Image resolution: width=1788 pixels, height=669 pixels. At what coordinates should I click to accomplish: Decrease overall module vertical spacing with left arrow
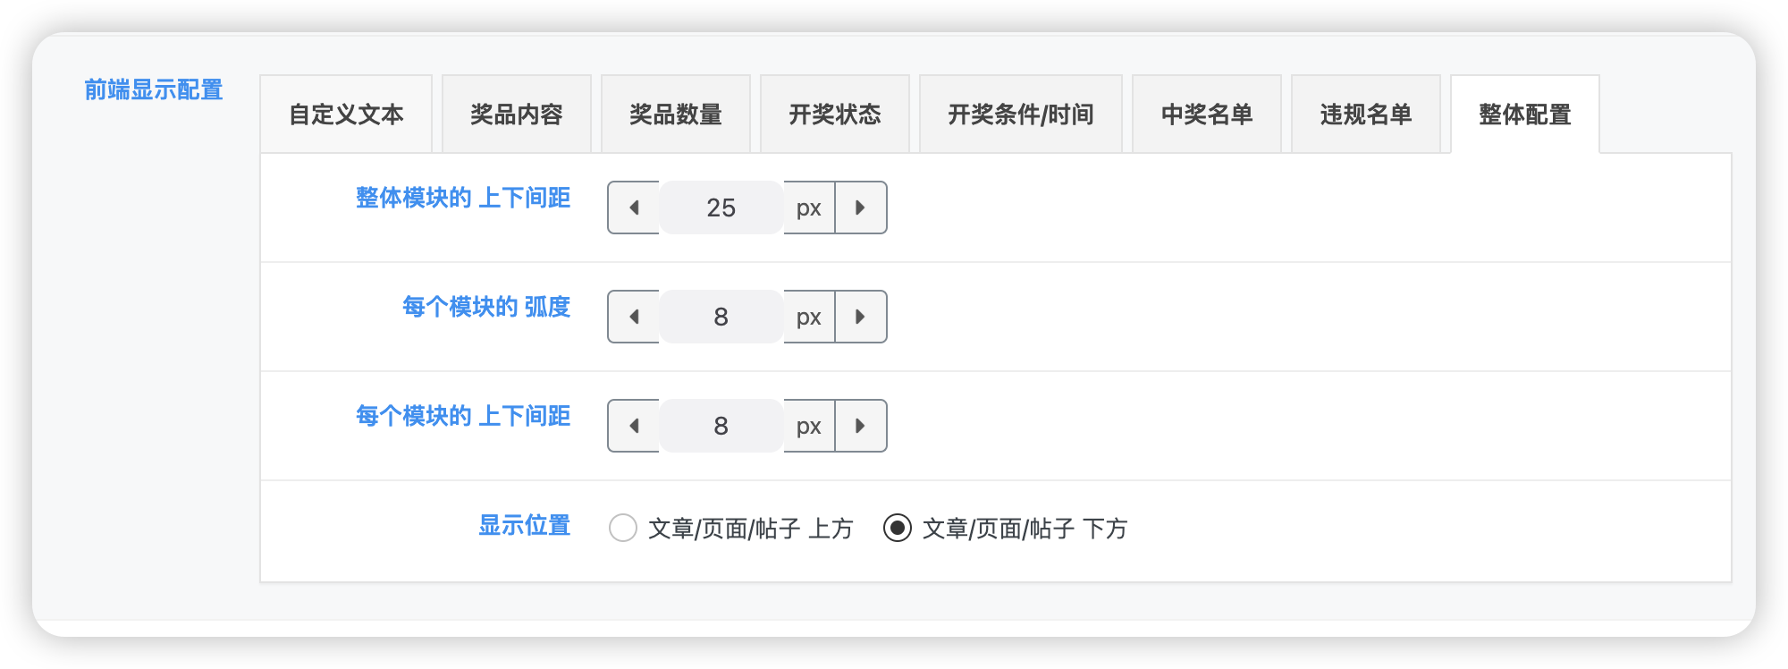634,207
